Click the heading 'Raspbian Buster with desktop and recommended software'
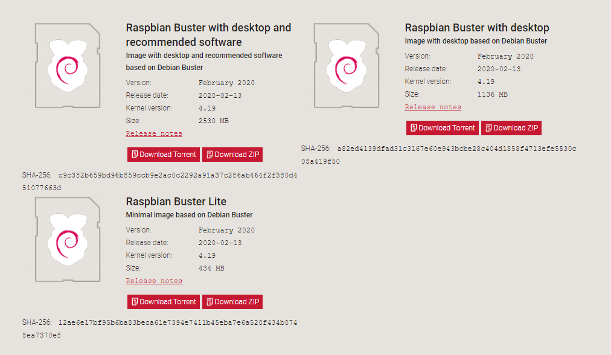 [x=208, y=34]
